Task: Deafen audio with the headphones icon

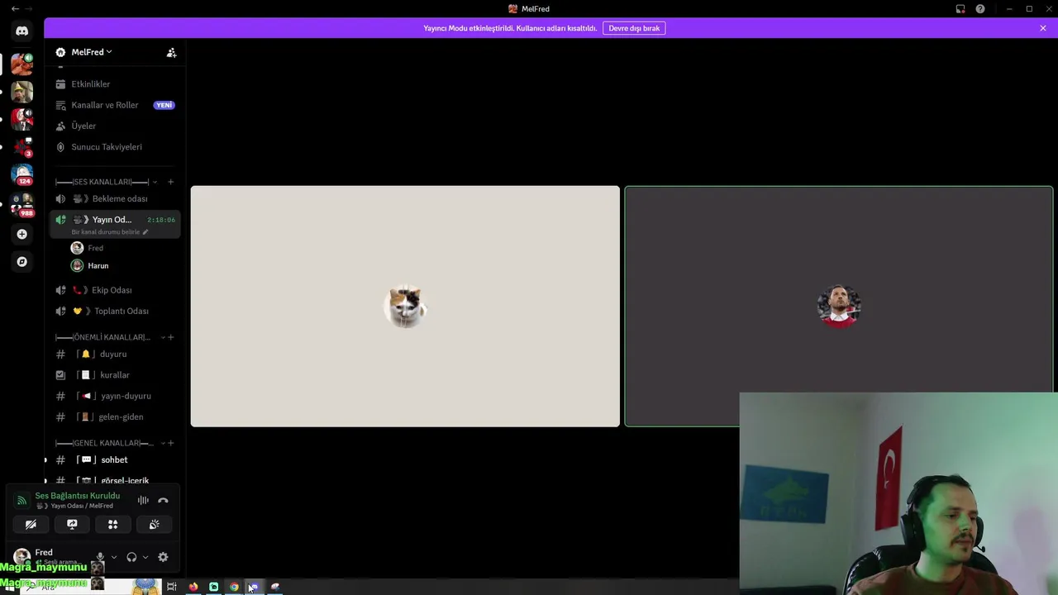Action: [131, 557]
